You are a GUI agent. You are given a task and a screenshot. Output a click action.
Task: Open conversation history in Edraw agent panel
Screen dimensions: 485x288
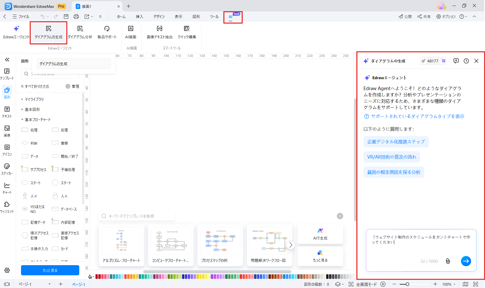(x=466, y=61)
